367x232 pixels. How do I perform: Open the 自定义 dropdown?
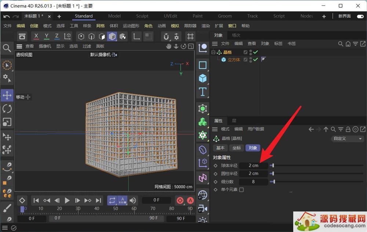[347, 139]
